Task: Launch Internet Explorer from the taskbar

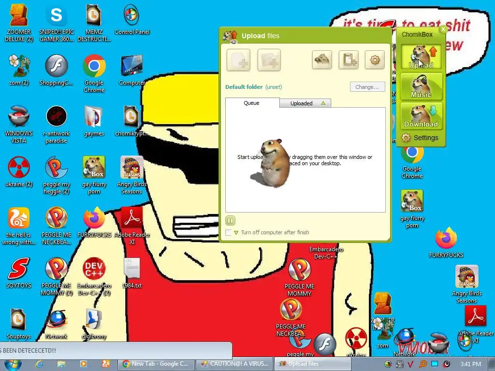Action: tap(39, 364)
